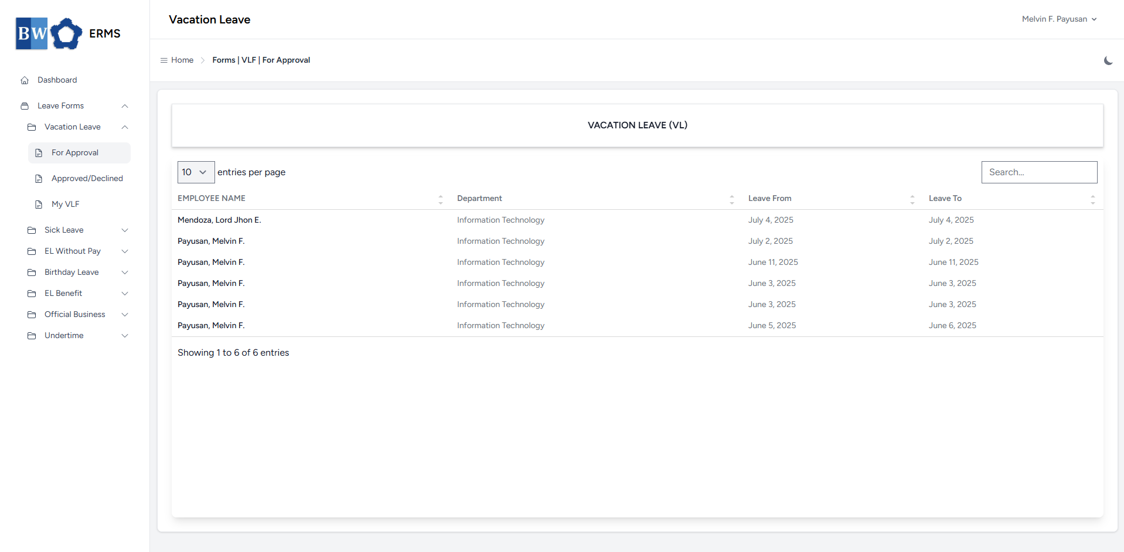1124x552 pixels.
Task: Select Mendoza, Lord Jhon E. row
Action: [x=637, y=220]
